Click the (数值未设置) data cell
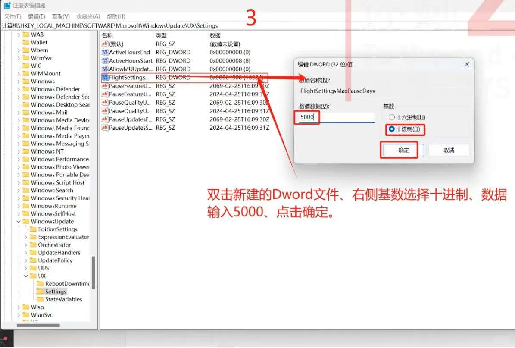 (225, 44)
